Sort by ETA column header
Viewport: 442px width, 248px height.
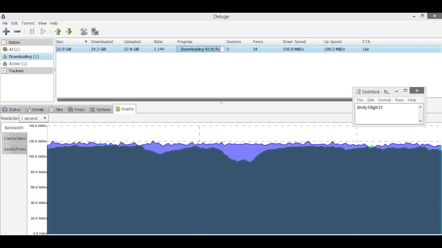[x=366, y=42]
